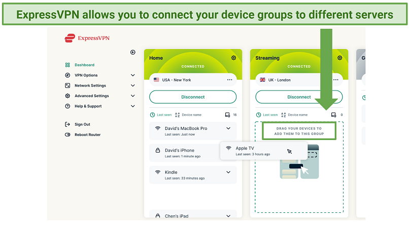Sort Streaming devices by Device name
Image resolution: width=409 pixels, height=229 pixels.
294,115
